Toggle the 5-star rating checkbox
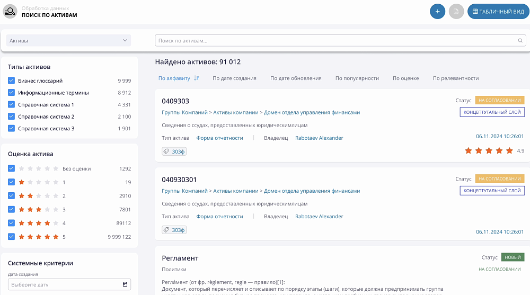 [11, 237]
